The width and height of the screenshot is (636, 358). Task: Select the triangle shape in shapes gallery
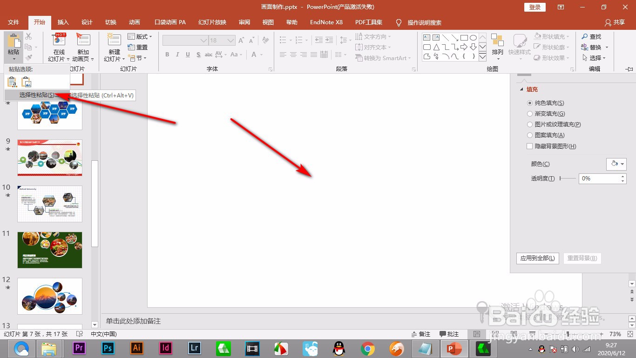(x=436, y=47)
